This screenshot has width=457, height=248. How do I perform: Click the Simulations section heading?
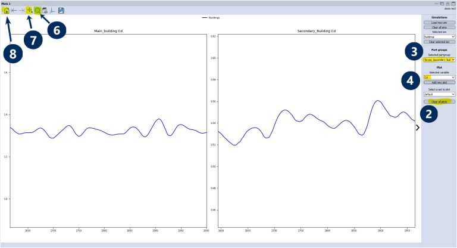[439, 17]
